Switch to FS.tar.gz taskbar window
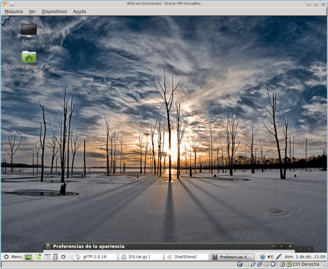 pyautogui.click(x=141, y=257)
